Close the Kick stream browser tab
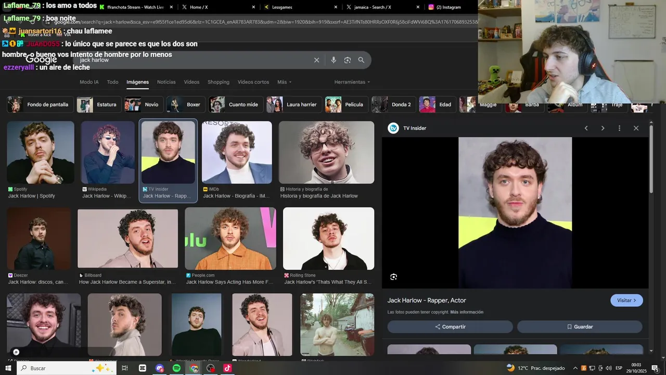The width and height of the screenshot is (666, 375). pos(171,7)
